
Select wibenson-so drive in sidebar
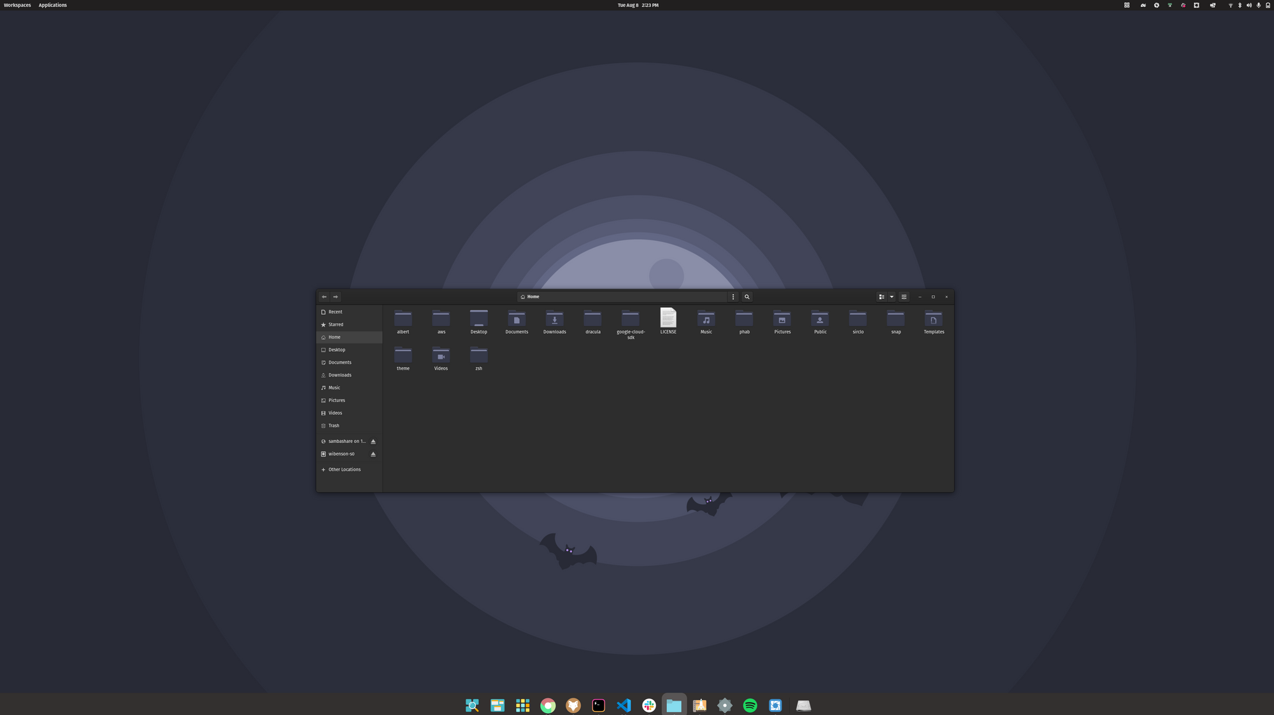point(343,454)
